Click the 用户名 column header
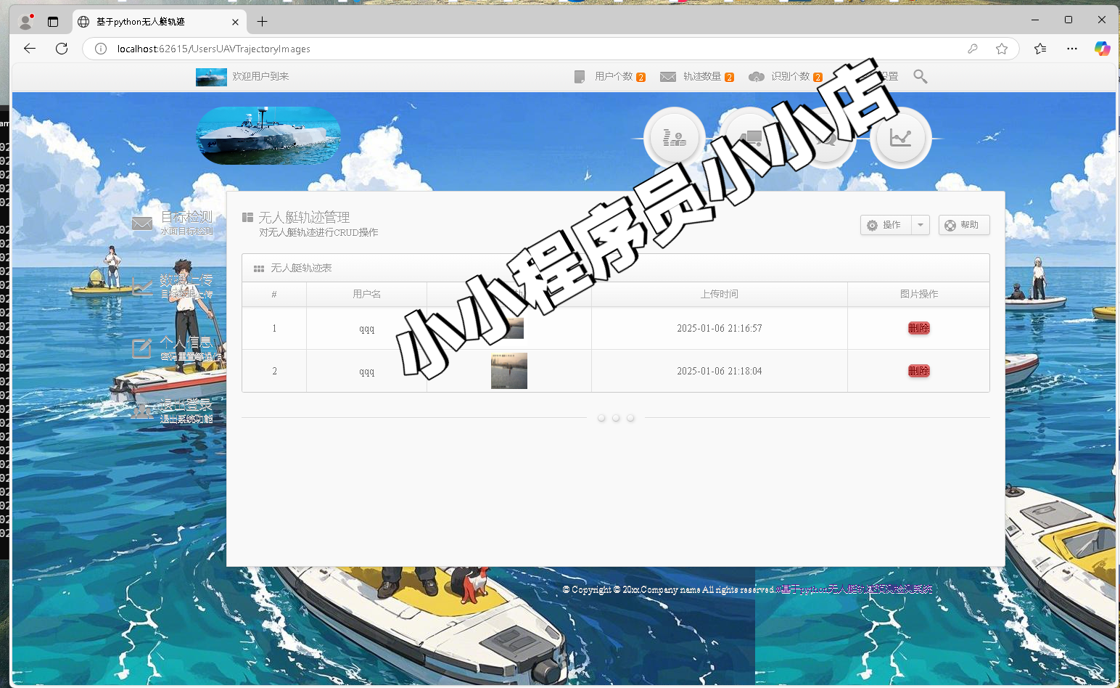Screen dimensions: 1120x688 point(367,294)
